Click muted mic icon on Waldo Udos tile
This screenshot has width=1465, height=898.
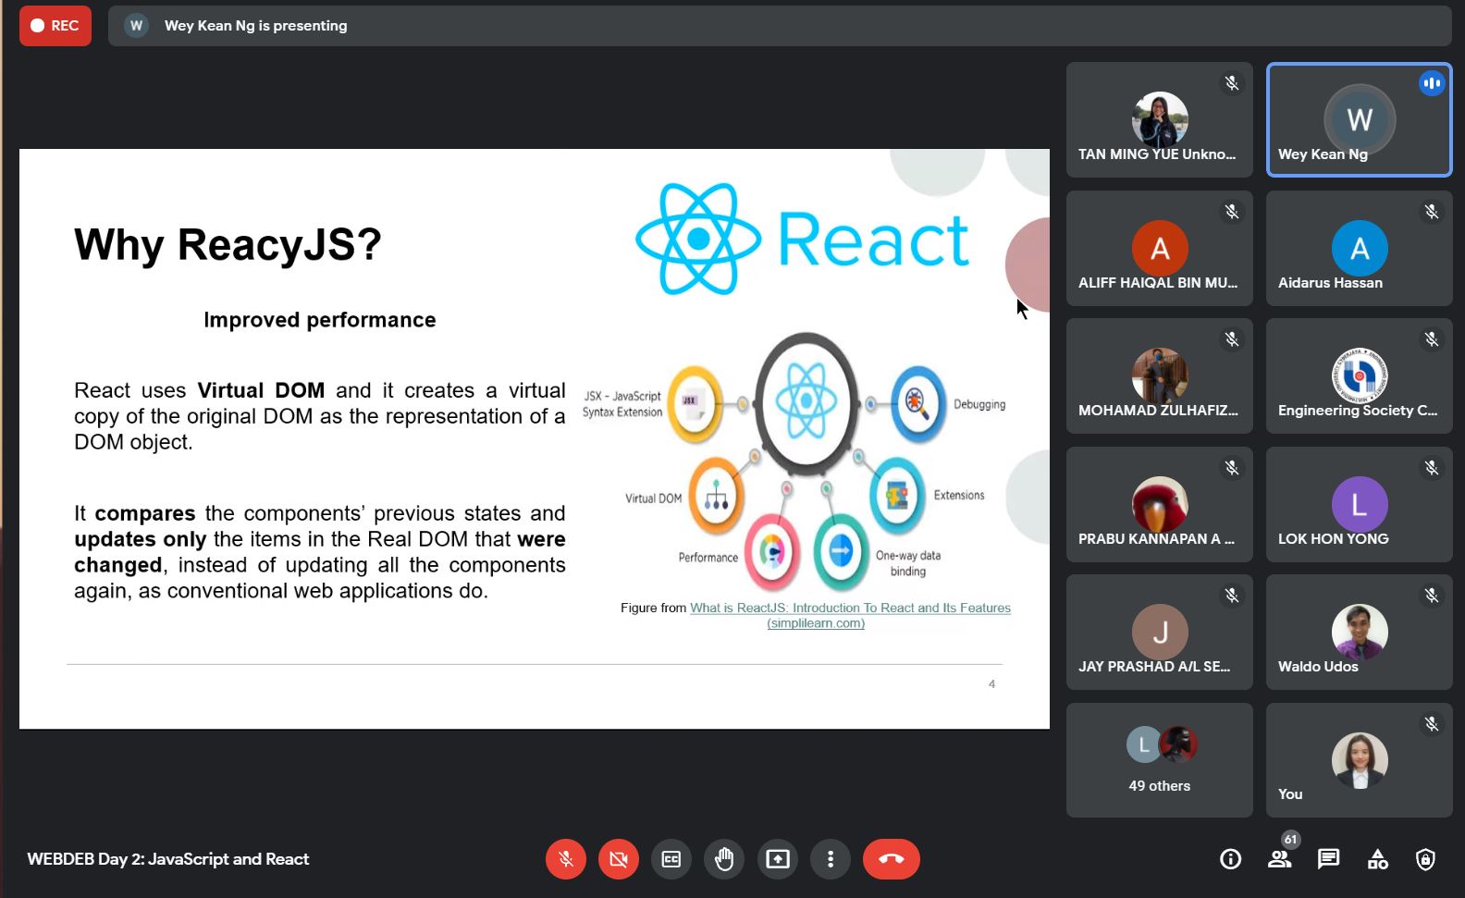pos(1432,596)
